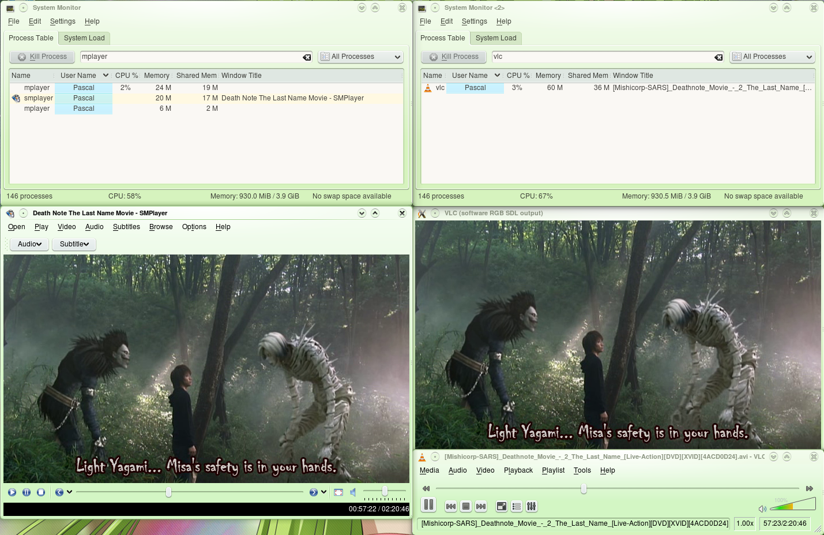Open All Processes dropdown in System Monitor <2>

[772, 57]
